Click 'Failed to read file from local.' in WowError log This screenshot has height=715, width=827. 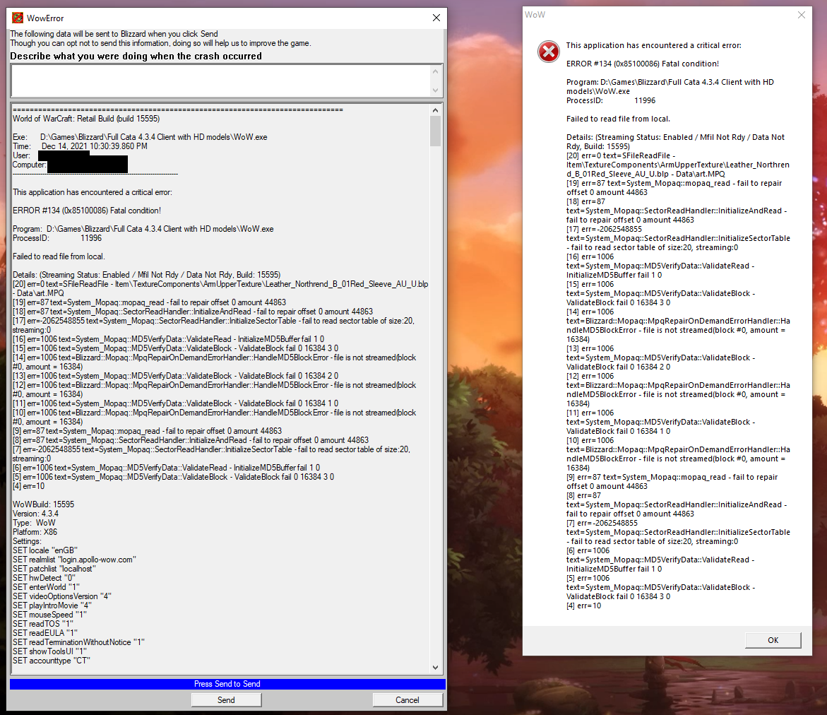point(59,256)
